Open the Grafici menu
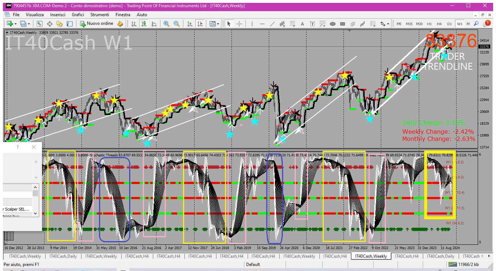The width and height of the screenshot is (496, 271). (78, 15)
